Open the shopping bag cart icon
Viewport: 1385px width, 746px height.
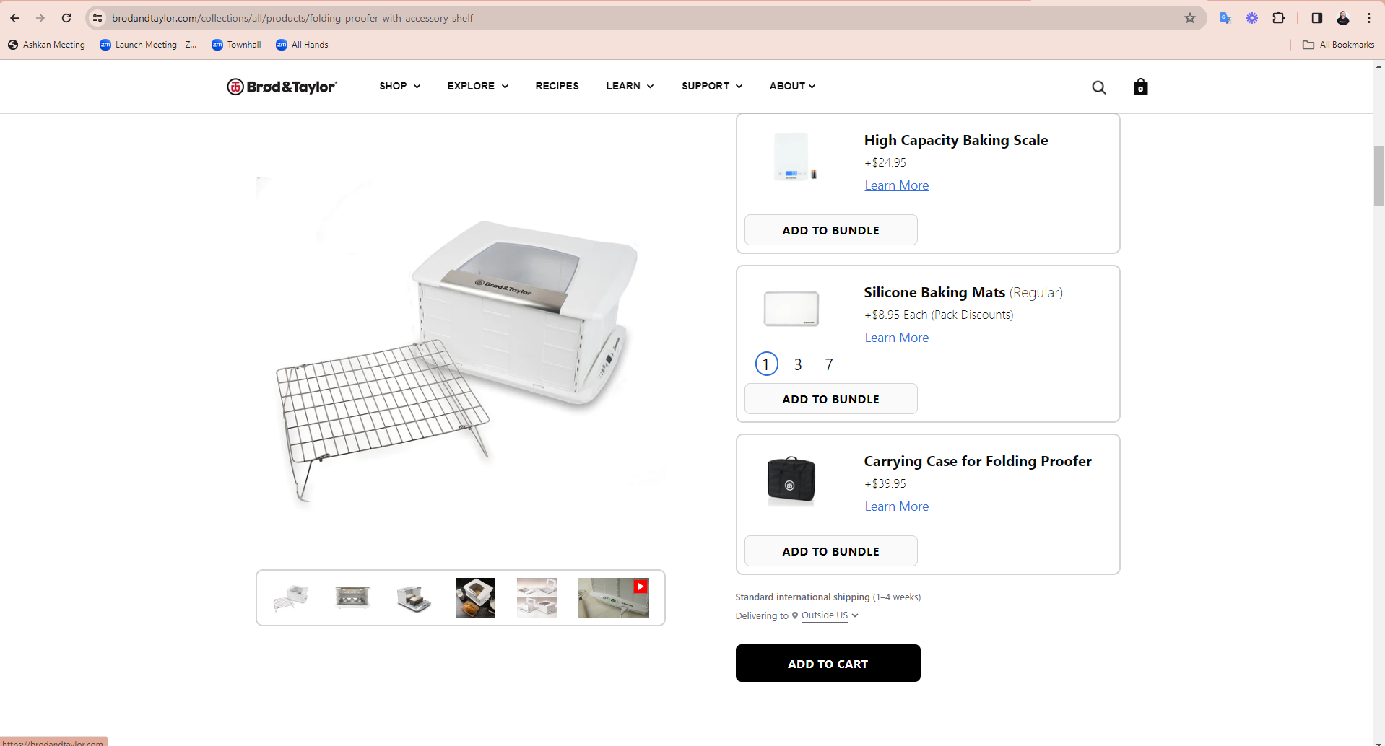1140,87
